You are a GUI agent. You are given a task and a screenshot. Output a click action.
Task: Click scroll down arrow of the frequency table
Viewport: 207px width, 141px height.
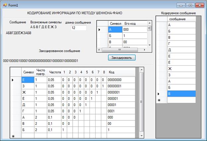click(142, 136)
